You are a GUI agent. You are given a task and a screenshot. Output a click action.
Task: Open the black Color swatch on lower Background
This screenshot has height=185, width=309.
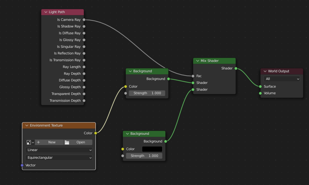(152, 149)
